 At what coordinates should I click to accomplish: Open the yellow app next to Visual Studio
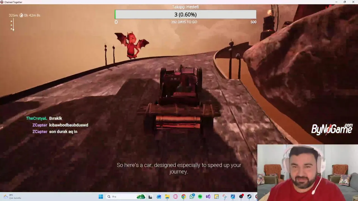tap(216, 197)
